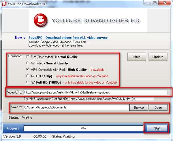The image size is (173, 141).
Task: Close the YouTube Downloader HD window
Action: tap(165, 3)
